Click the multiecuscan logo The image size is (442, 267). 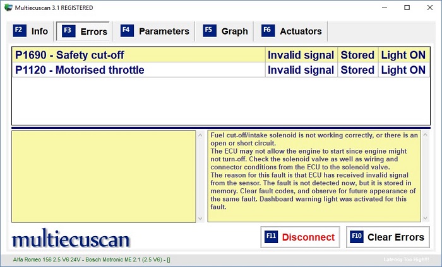pyautogui.click(x=71, y=238)
